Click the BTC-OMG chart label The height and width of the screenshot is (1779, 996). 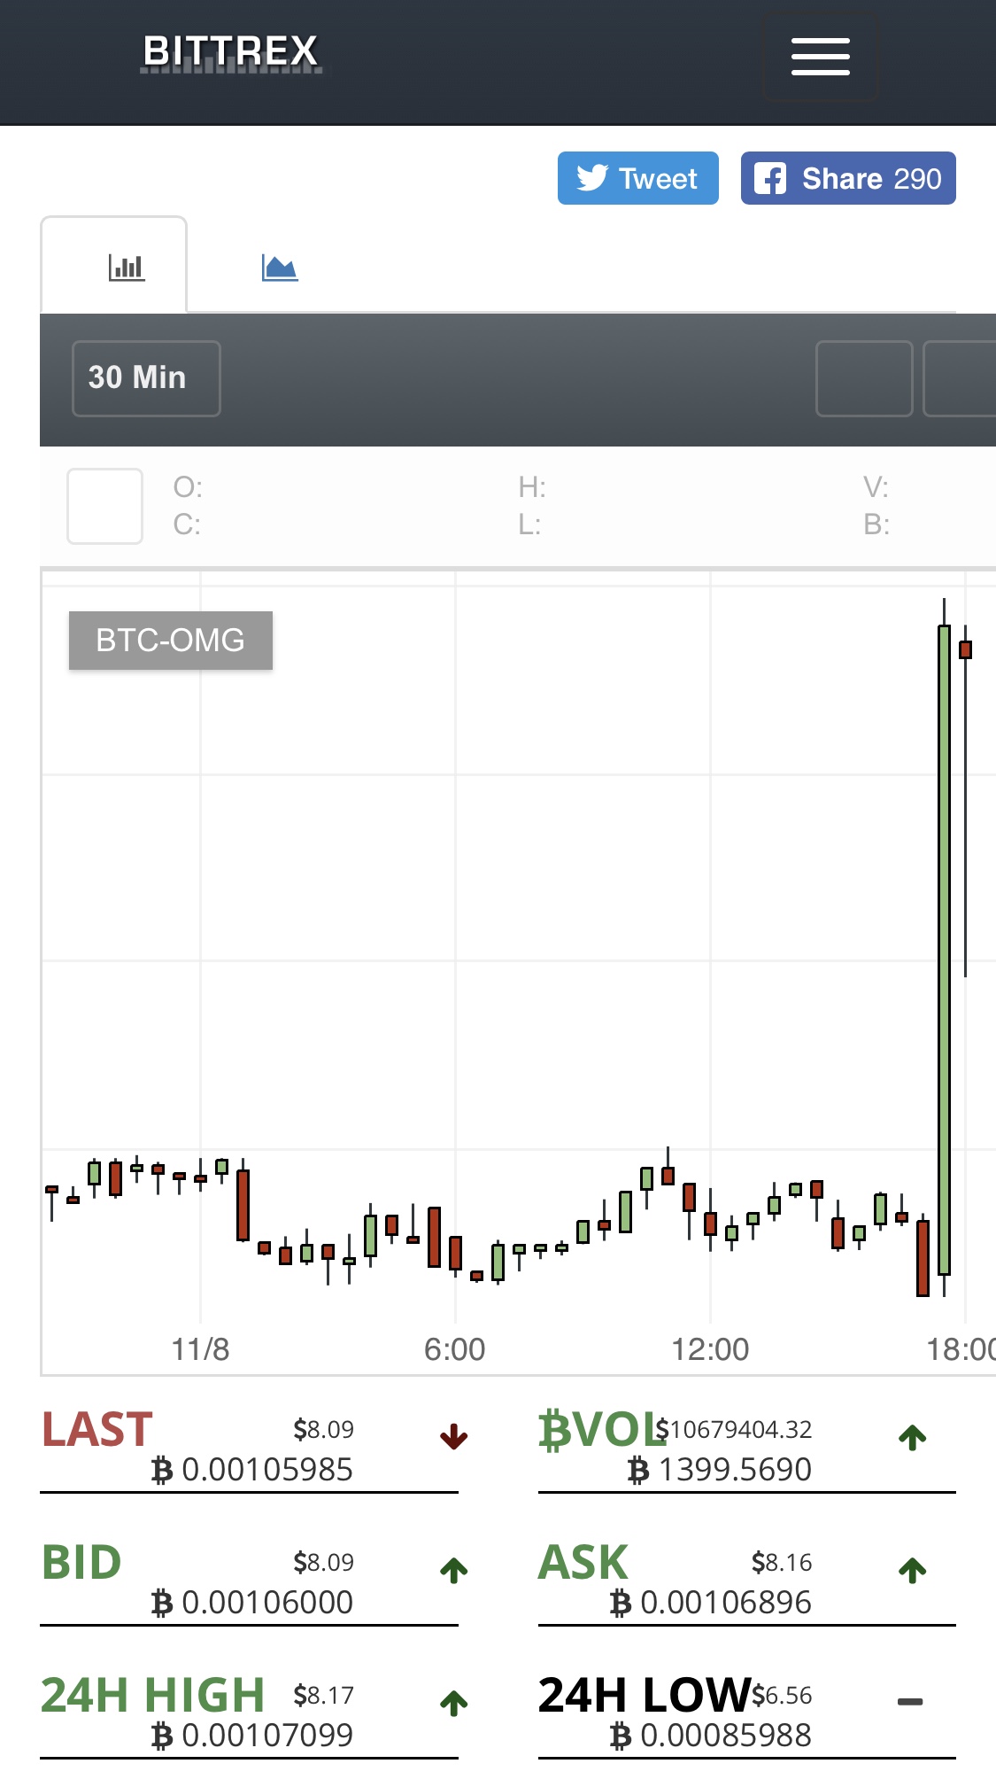(171, 641)
